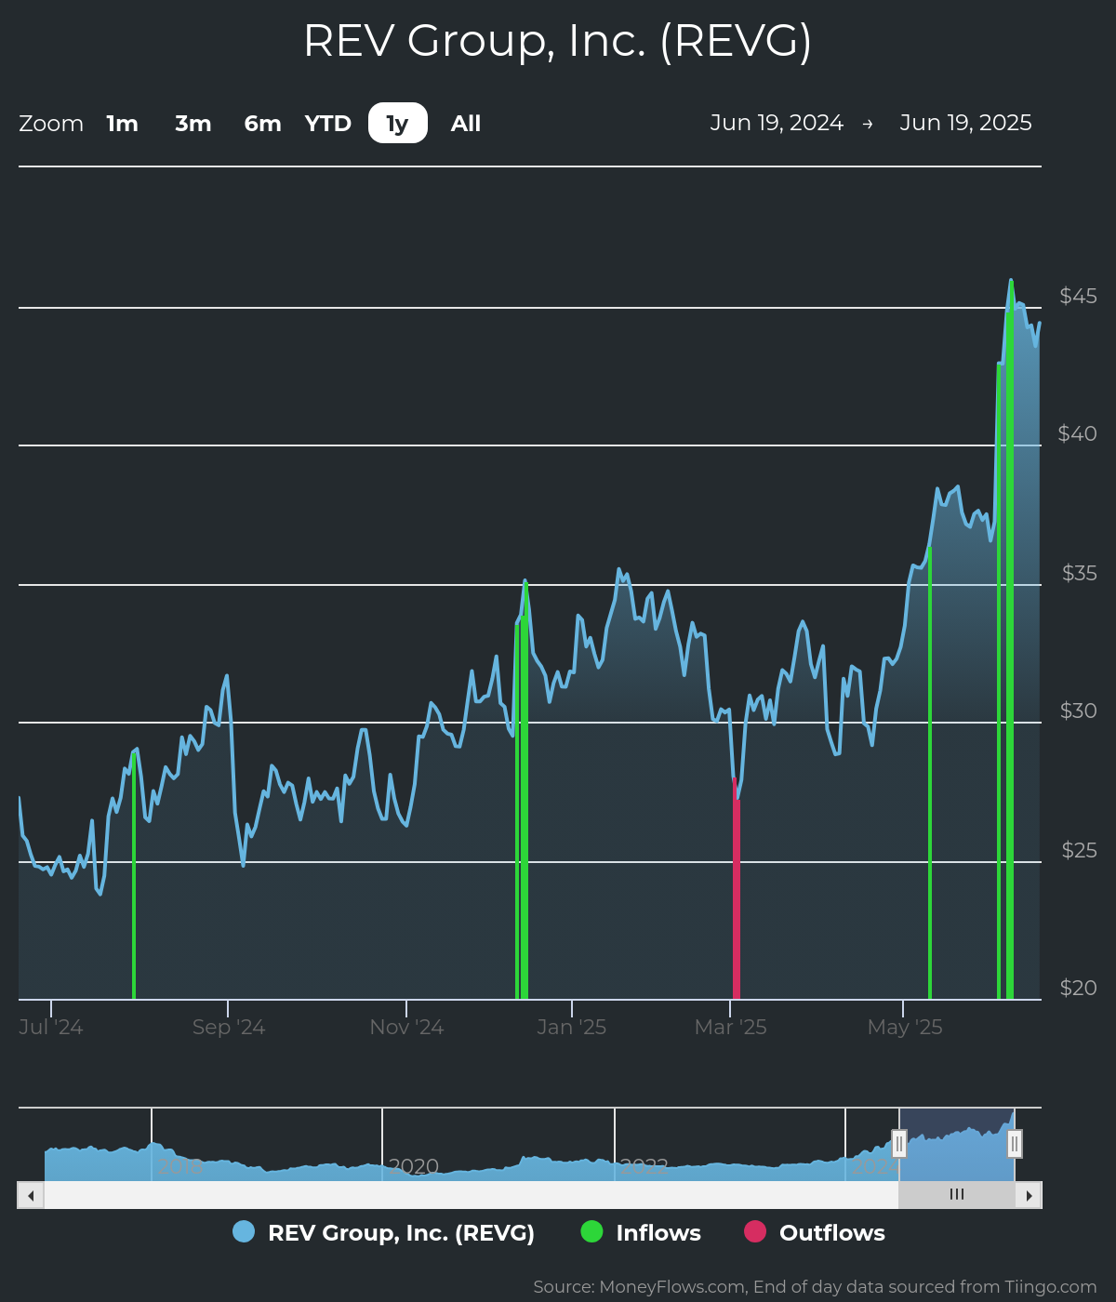This screenshot has width=1116, height=1302.
Task: Click the Zoom label
Action: pyautogui.click(x=51, y=124)
